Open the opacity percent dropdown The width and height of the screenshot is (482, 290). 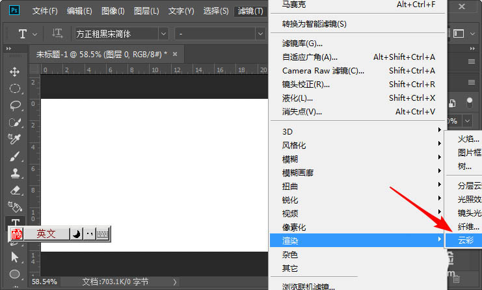click(467, 121)
